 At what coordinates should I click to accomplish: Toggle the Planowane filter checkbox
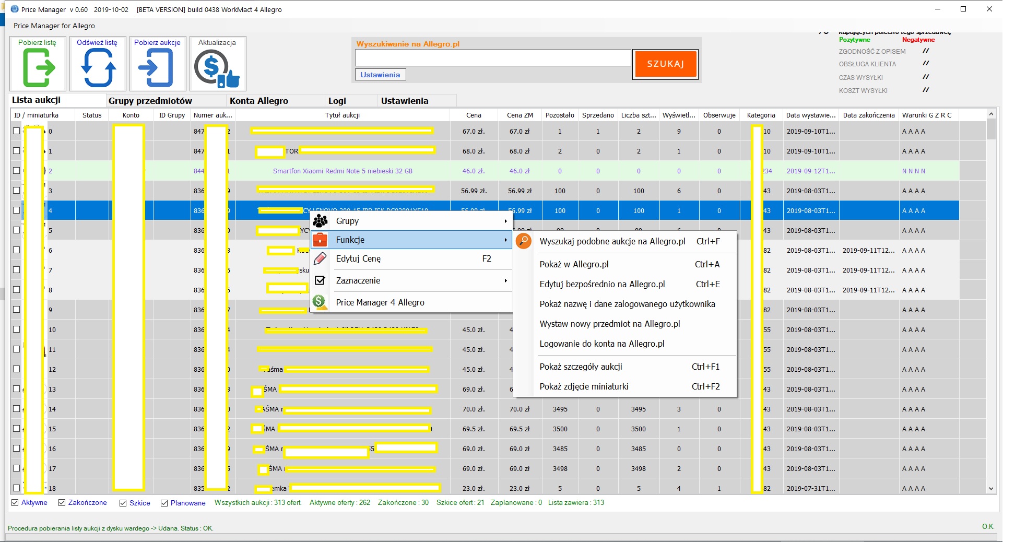164,503
